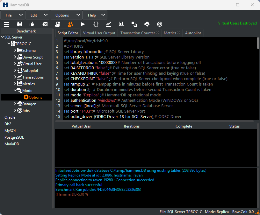Expand the Virtual User tree node

coord(15,64)
